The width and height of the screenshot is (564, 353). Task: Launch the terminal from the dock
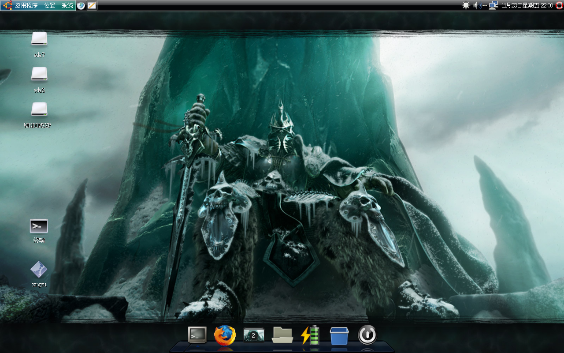(x=197, y=335)
